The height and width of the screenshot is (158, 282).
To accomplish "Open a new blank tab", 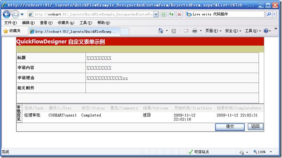I will (x=125, y=32).
